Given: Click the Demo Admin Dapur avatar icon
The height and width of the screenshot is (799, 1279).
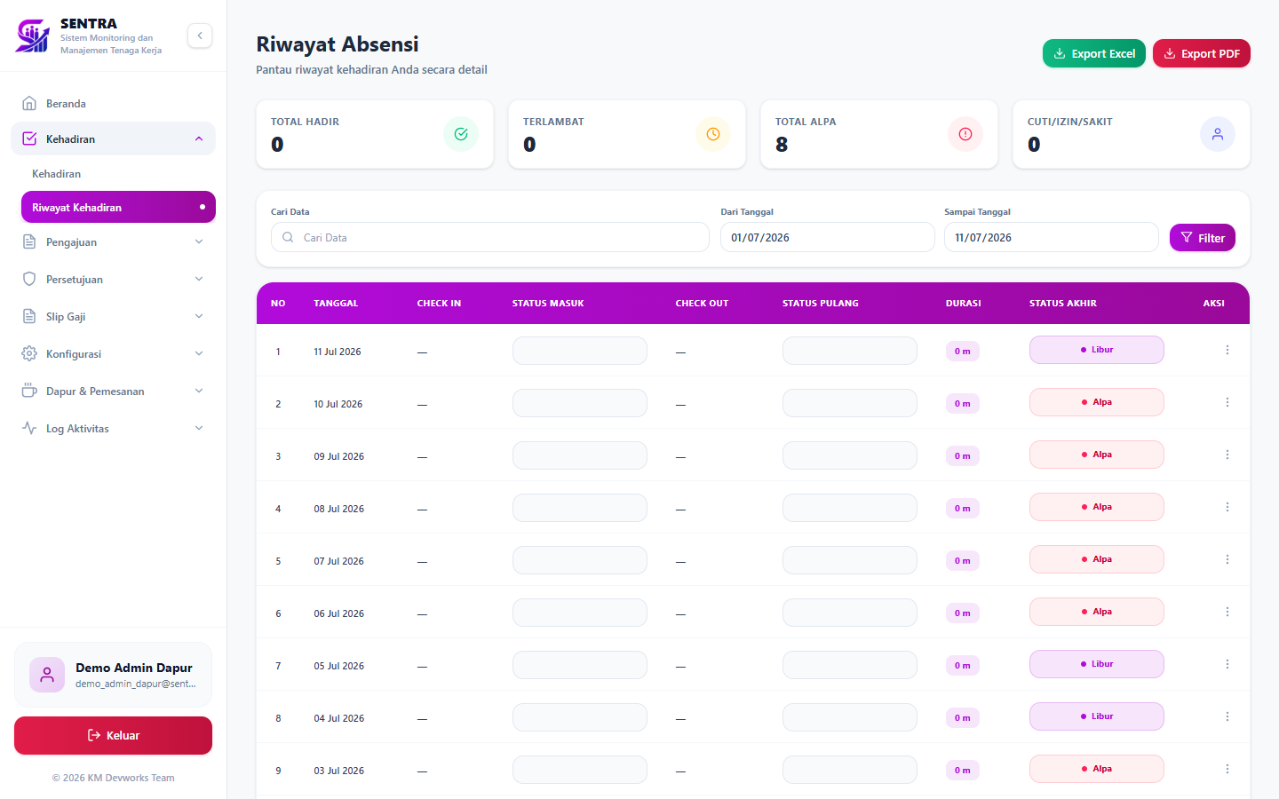Looking at the screenshot, I should 47,675.
